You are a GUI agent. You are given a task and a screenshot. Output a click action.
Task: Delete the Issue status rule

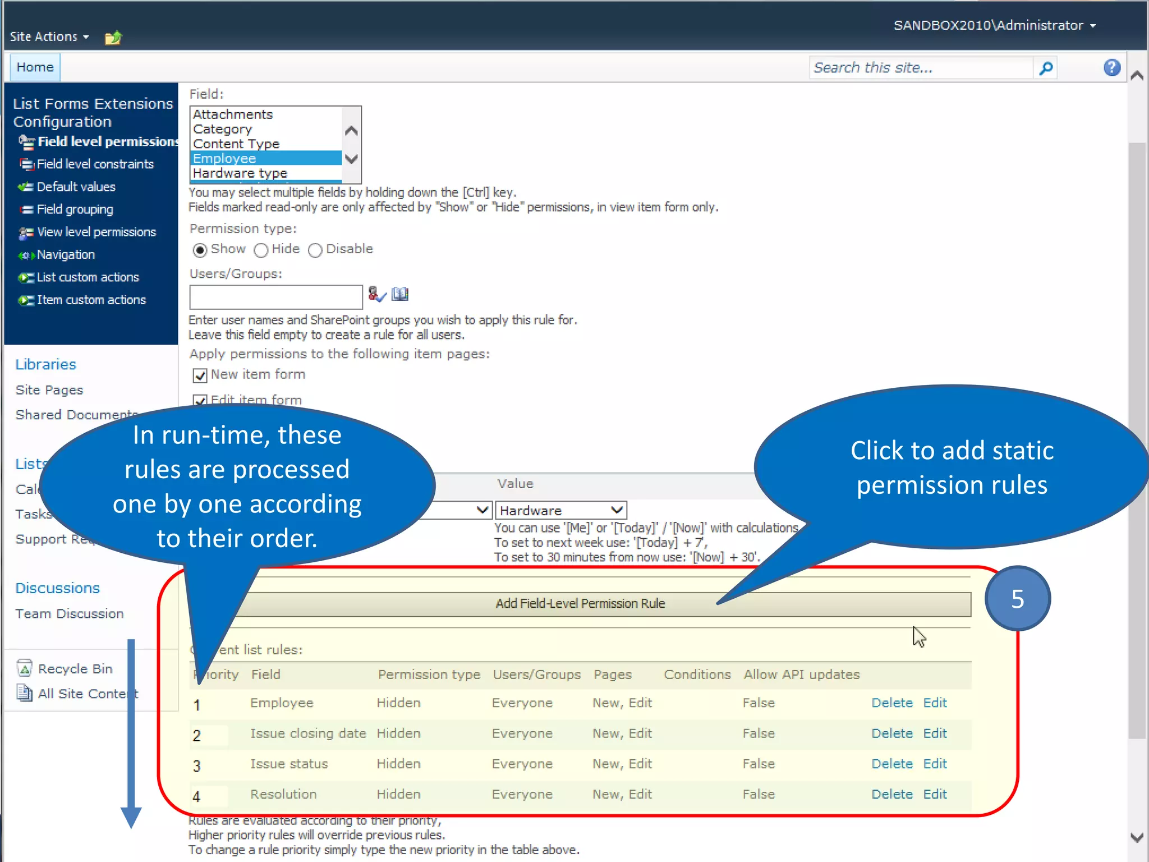(891, 764)
